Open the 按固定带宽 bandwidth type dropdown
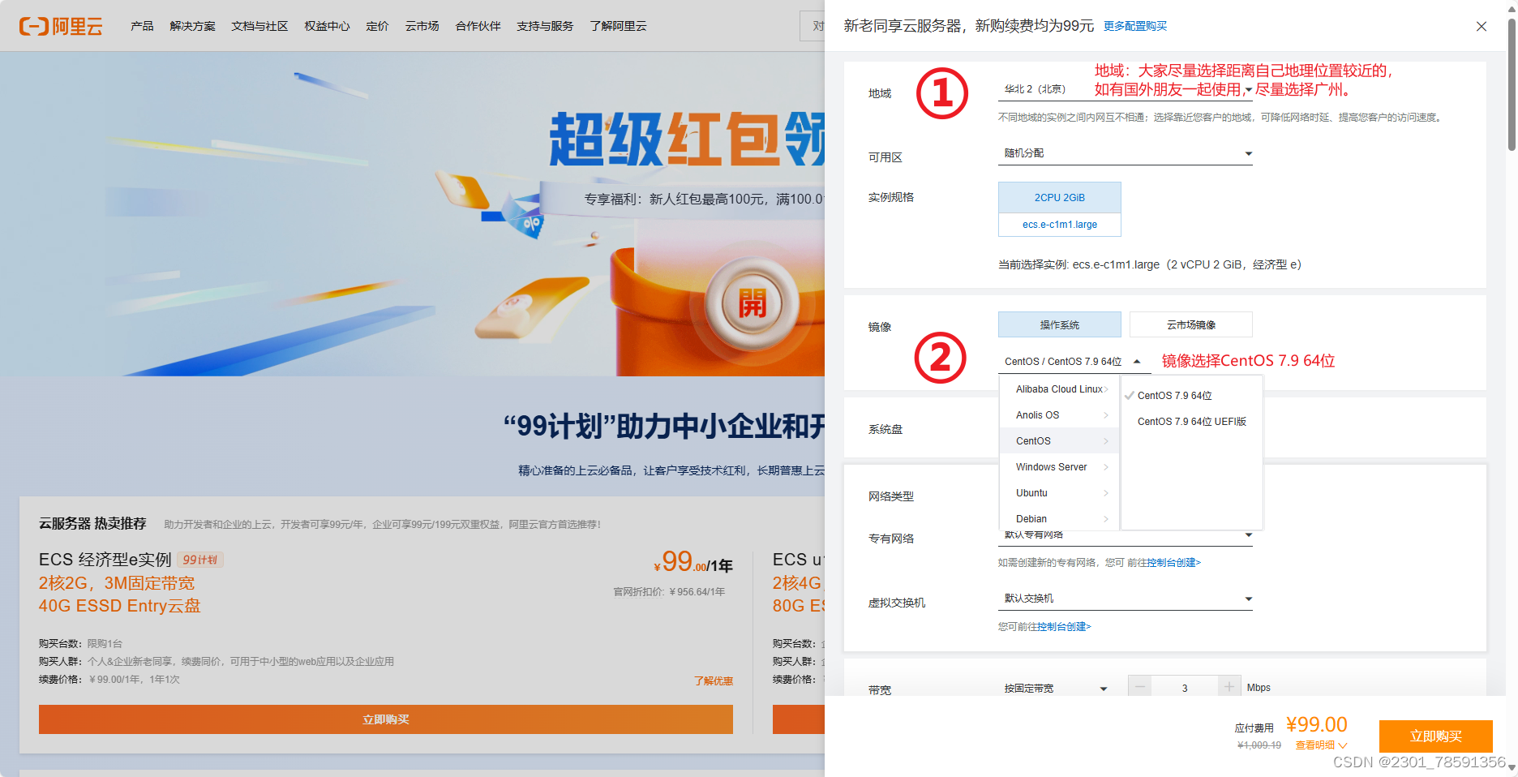Viewport: 1518px width, 777px height. [1055, 688]
